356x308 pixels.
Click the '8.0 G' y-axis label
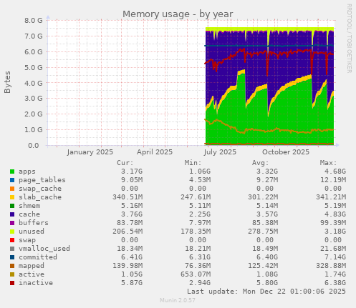pyautogui.click(x=34, y=21)
